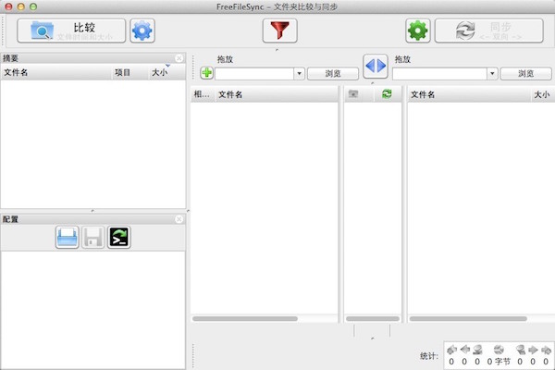Screen dimensions: 555x370
Task: Expand the right folder history dropdown
Action: (492, 74)
